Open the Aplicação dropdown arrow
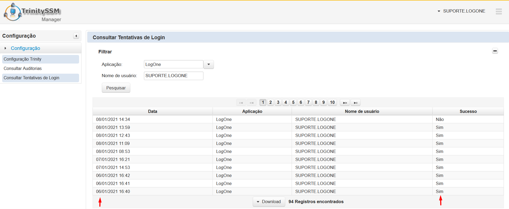Image resolution: width=509 pixels, height=209 pixels. pyautogui.click(x=209, y=65)
